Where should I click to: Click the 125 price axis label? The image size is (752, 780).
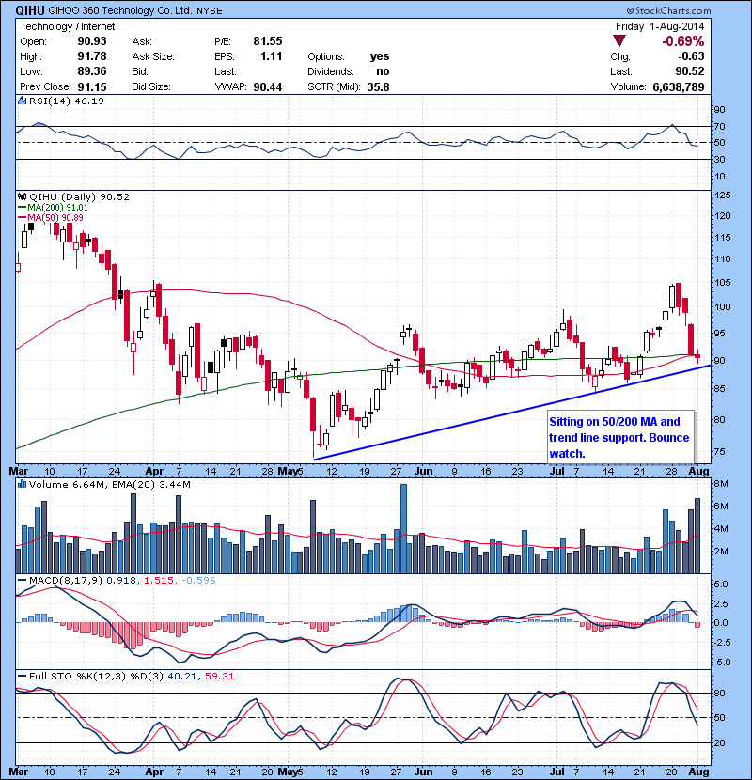coord(723,195)
